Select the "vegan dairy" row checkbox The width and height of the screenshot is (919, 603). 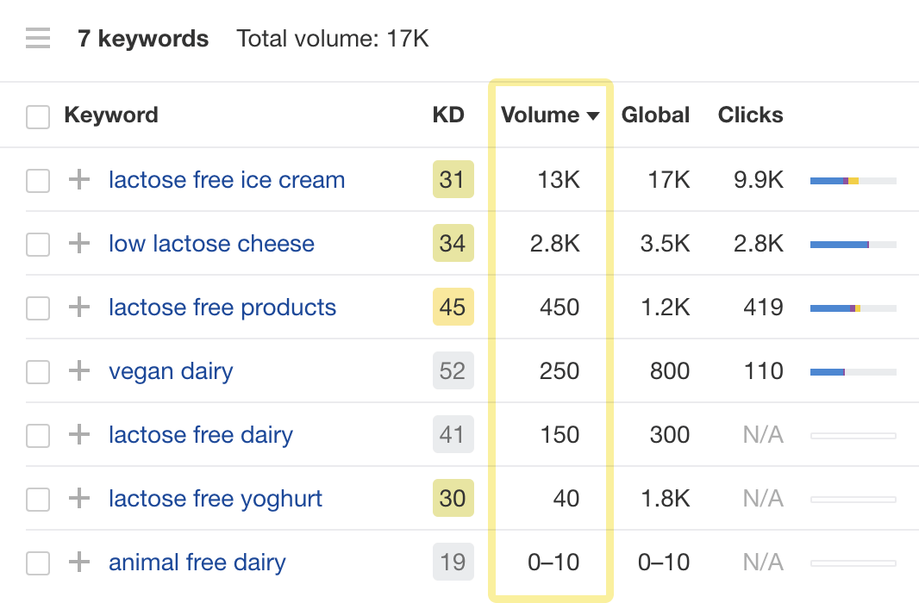38,371
